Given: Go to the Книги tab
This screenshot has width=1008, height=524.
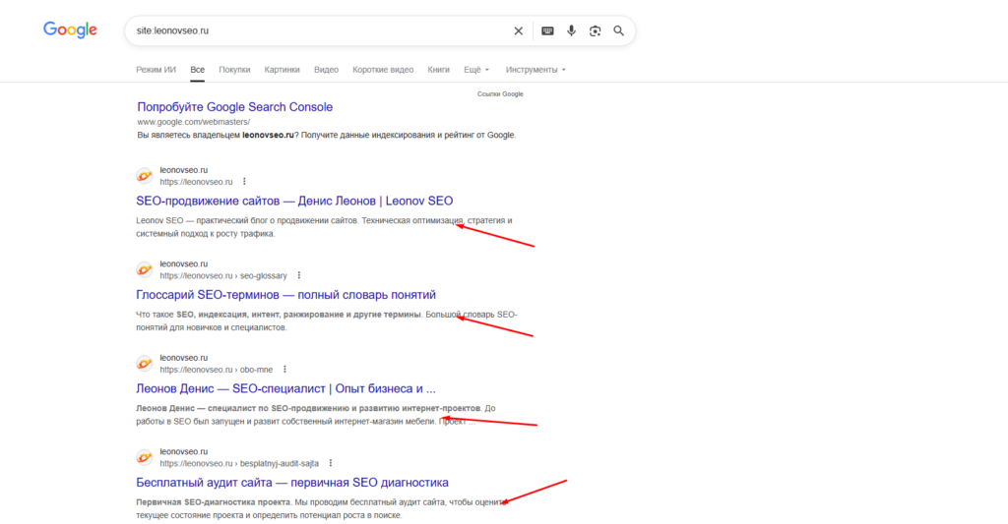Looking at the screenshot, I should pyautogui.click(x=438, y=70).
